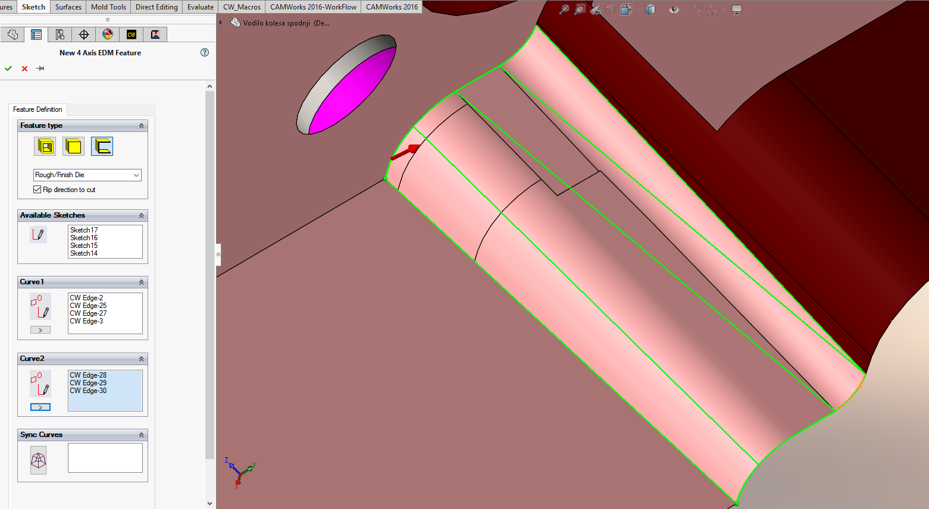The height and width of the screenshot is (509, 929).
Task: Open the ConfigurationManager tab icon
Action: 60,34
